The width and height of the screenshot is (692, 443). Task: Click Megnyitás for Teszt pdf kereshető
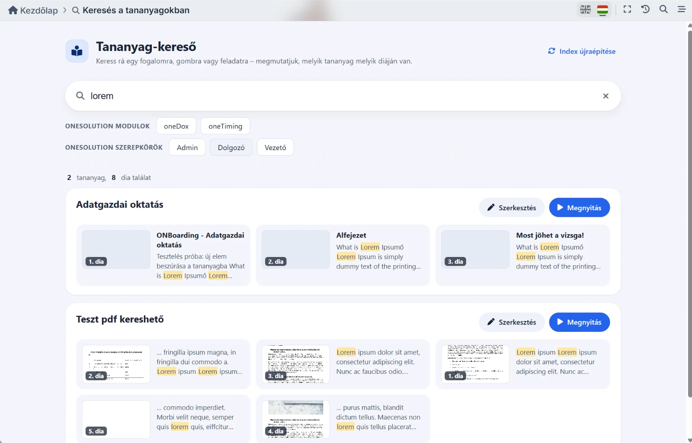[x=580, y=322]
